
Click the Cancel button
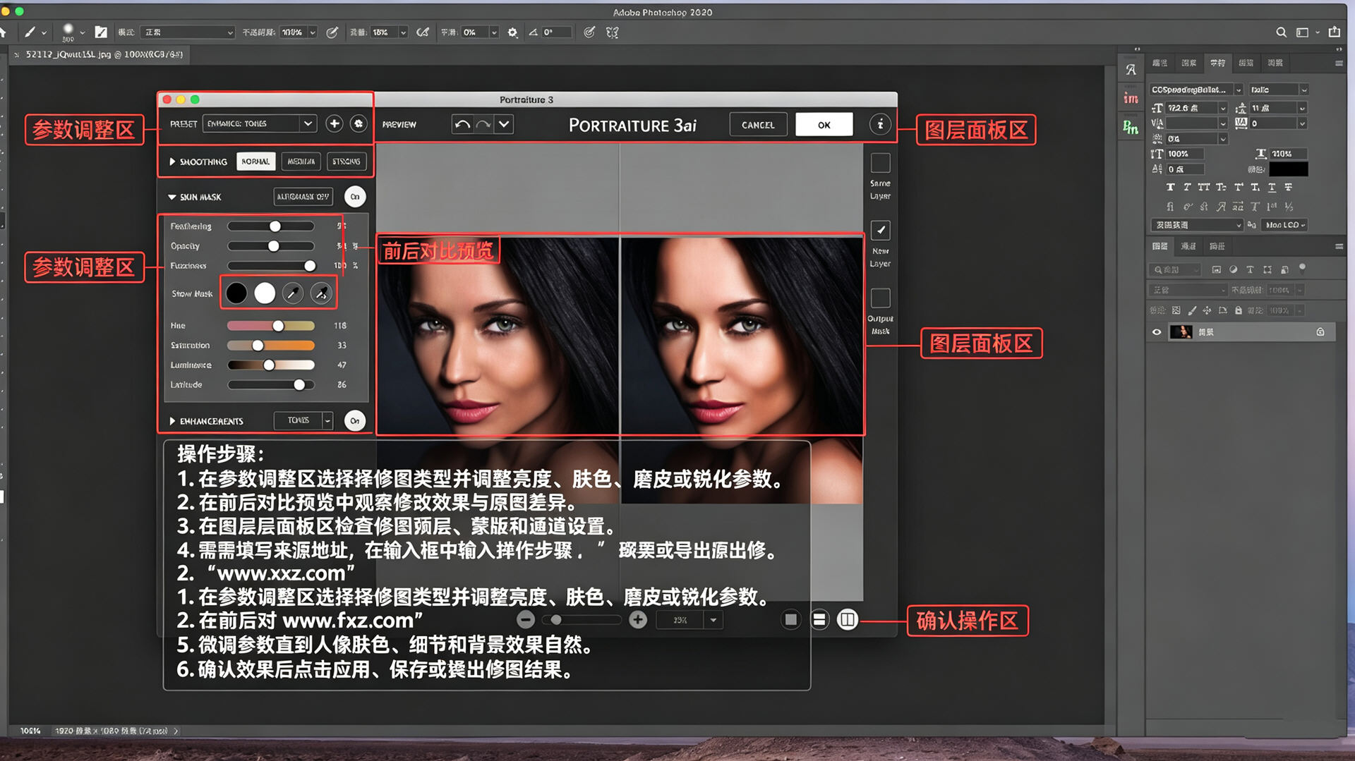click(758, 125)
